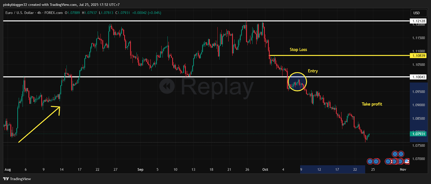Click the Aug label on time axis
The width and height of the screenshot is (431, 184).
[8, 169]
